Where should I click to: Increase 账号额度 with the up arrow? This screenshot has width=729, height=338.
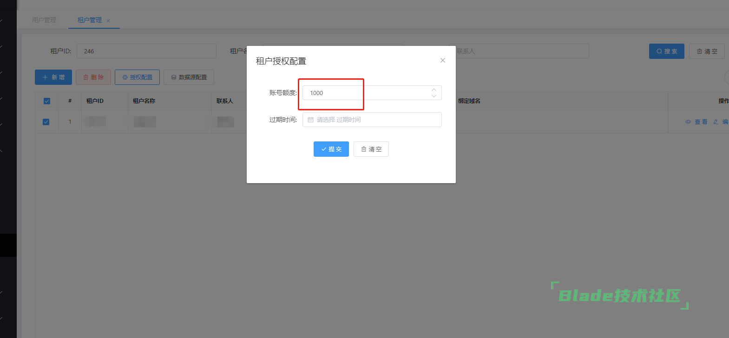point(434,89)
